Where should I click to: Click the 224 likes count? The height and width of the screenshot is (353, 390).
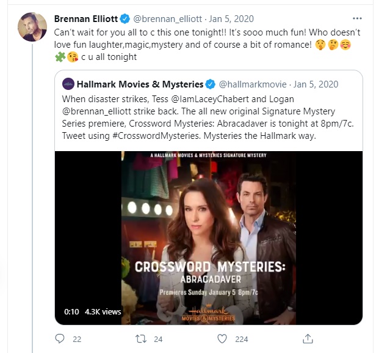242,338
